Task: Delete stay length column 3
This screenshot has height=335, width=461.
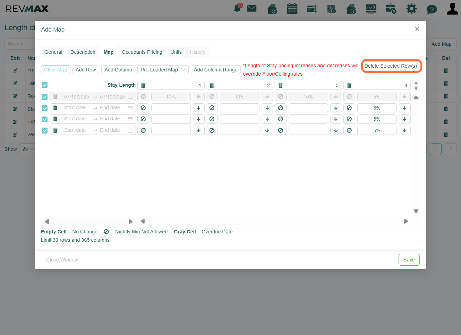Action: [x=281, y=85]
